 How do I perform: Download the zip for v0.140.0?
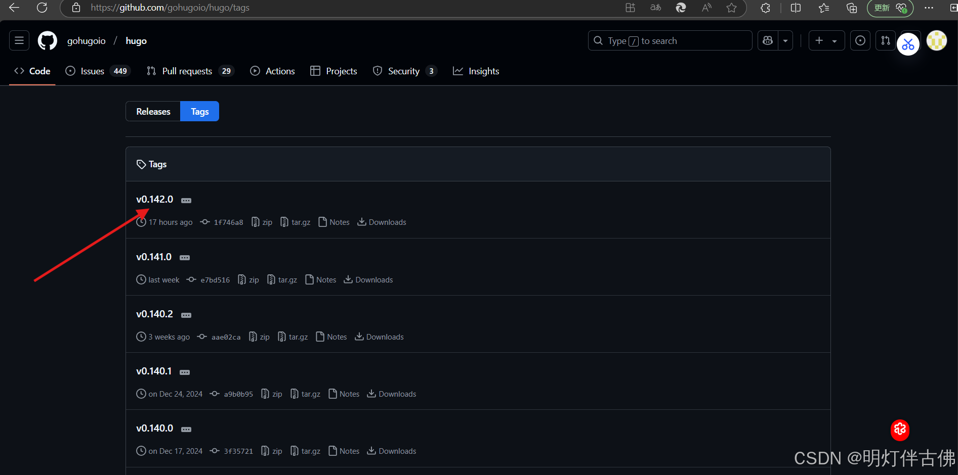point(272,451)
